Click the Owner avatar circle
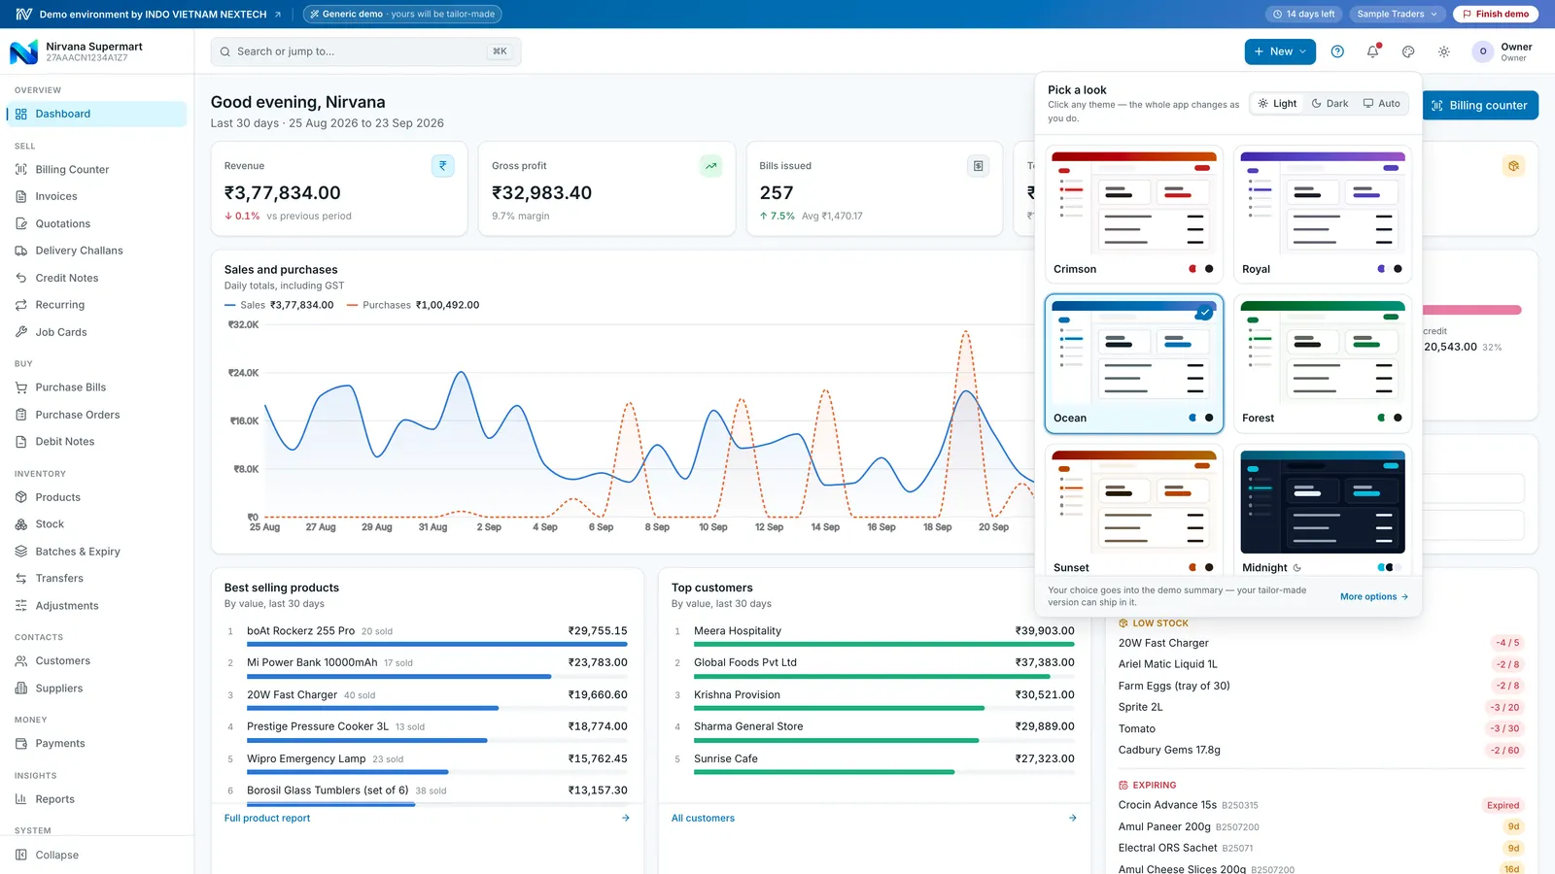 click(x=1483, y=51)
